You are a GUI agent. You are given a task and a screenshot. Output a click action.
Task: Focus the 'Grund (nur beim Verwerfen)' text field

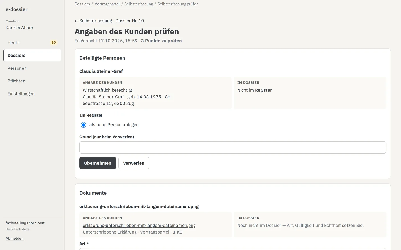tap(233, 147)
